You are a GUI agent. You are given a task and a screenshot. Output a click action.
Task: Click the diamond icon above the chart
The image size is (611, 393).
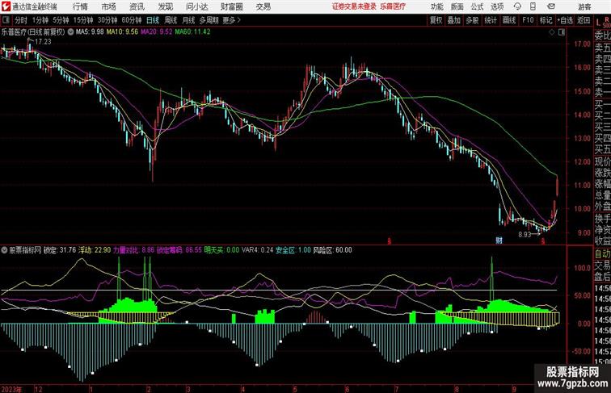tap(552, 32)
